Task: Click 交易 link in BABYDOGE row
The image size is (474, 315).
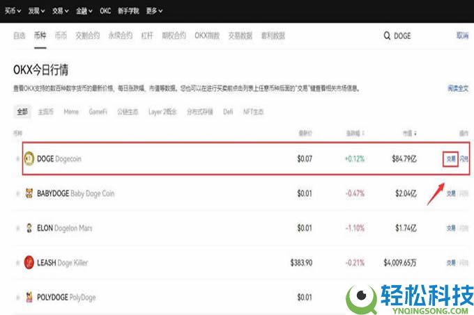Action: pos(451,193)
